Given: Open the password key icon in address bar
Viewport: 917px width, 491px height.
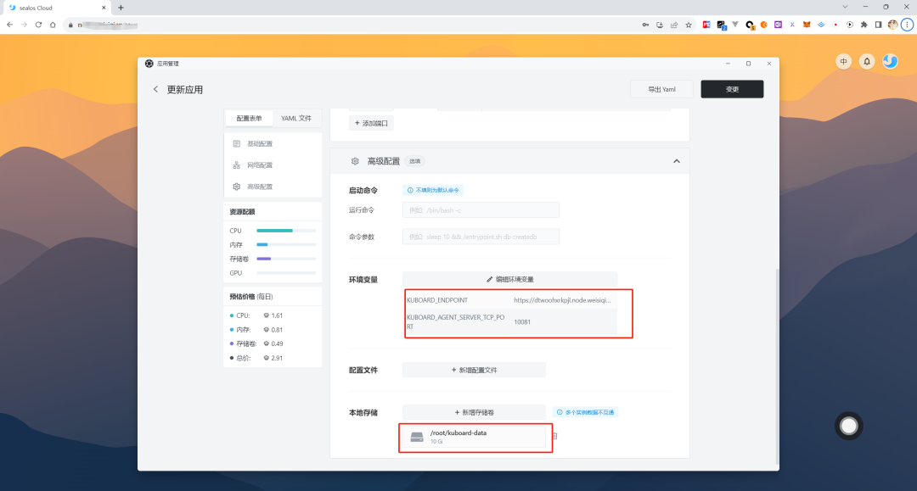Looking at the screenshot, I should coord(645,25).
